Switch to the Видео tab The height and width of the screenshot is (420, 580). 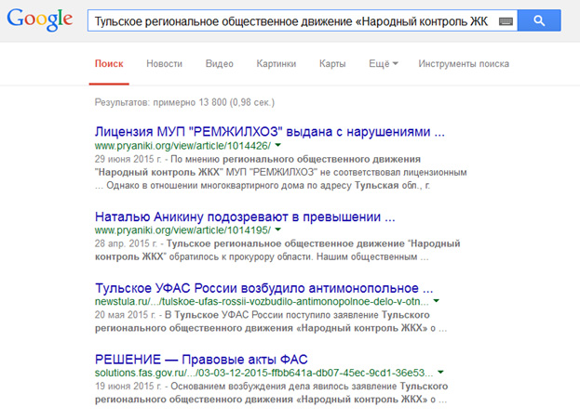(x=219, y=64)
